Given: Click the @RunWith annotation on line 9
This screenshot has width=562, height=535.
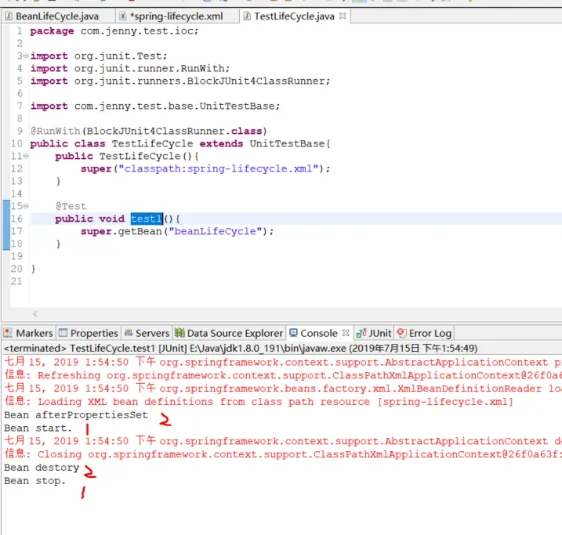Looking at the screenshot, I should click(x=56, y=131).
